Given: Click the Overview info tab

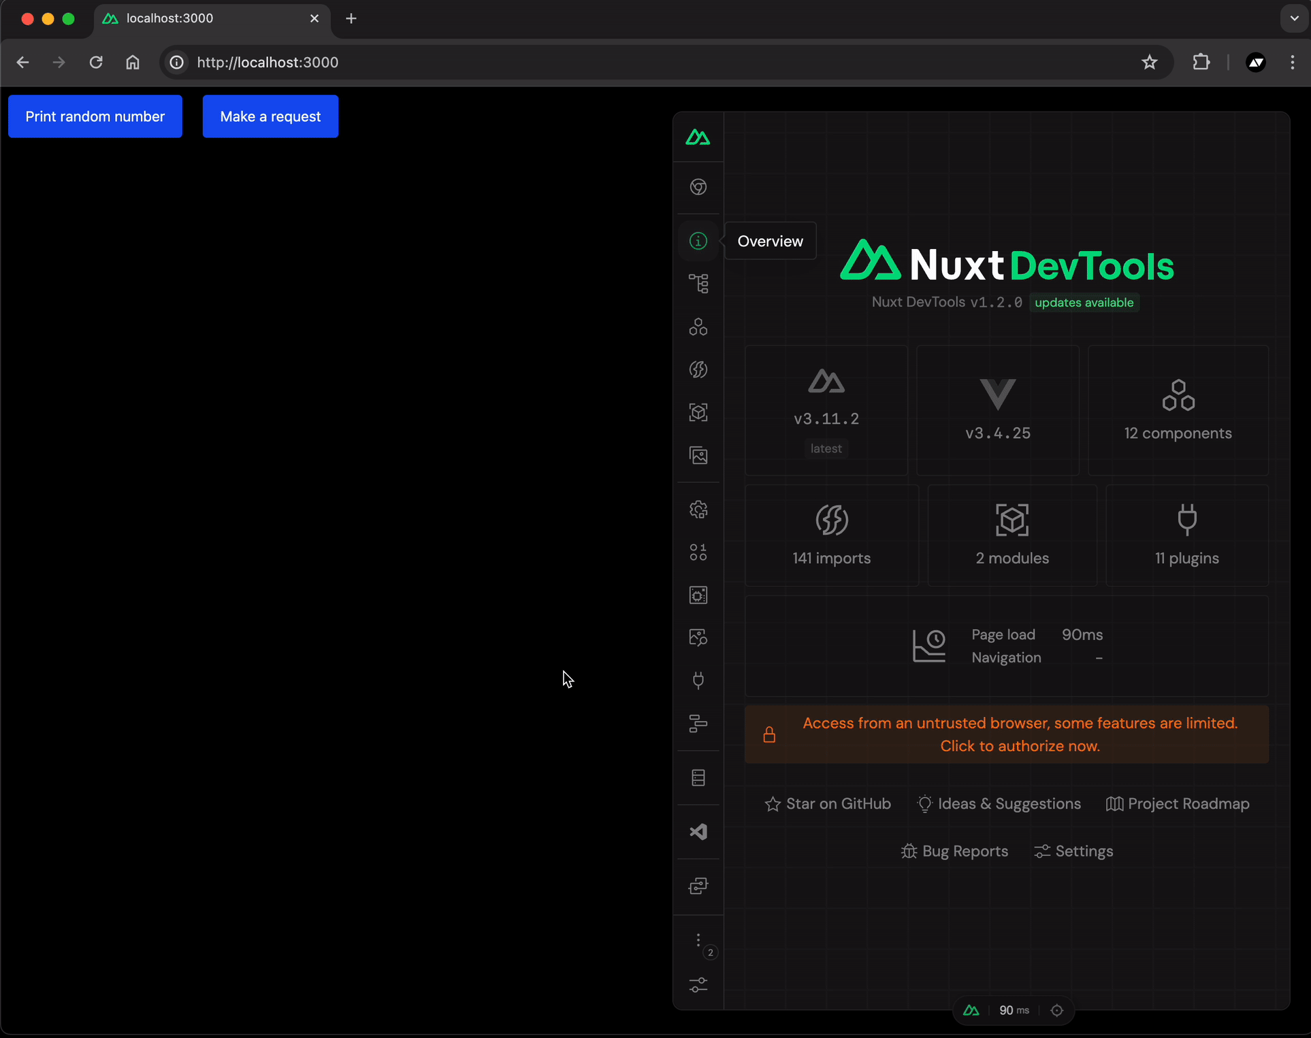Looking at the screenshot, I should [698, 241].
